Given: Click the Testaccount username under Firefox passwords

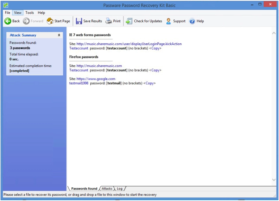Looking at the screenshot, I should click(x=79, y=70).
